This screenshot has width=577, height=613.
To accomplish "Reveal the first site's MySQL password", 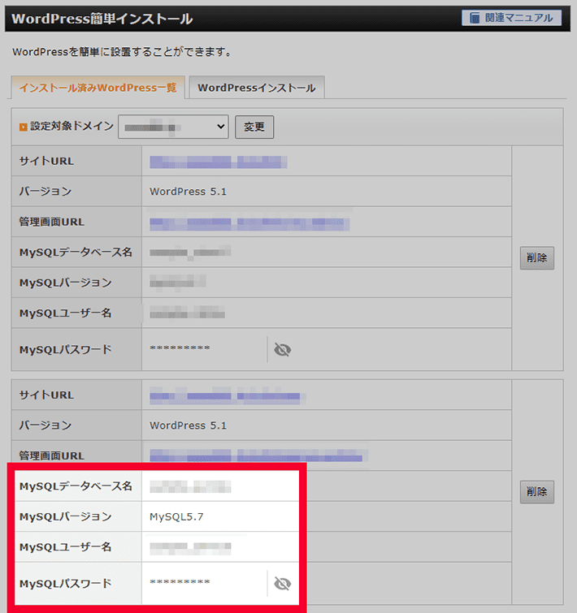I will point(283,349).
